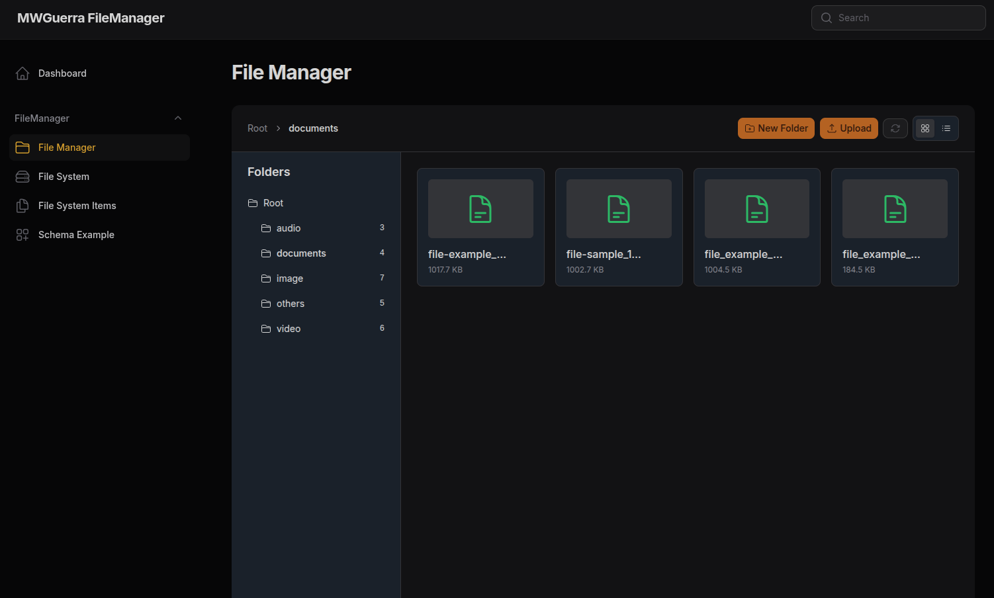
Task: Click the Schema Example icon
Action: [x=23, y=235]
